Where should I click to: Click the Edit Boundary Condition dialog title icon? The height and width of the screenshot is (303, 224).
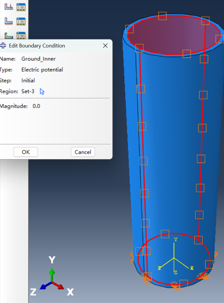point(3,46)
